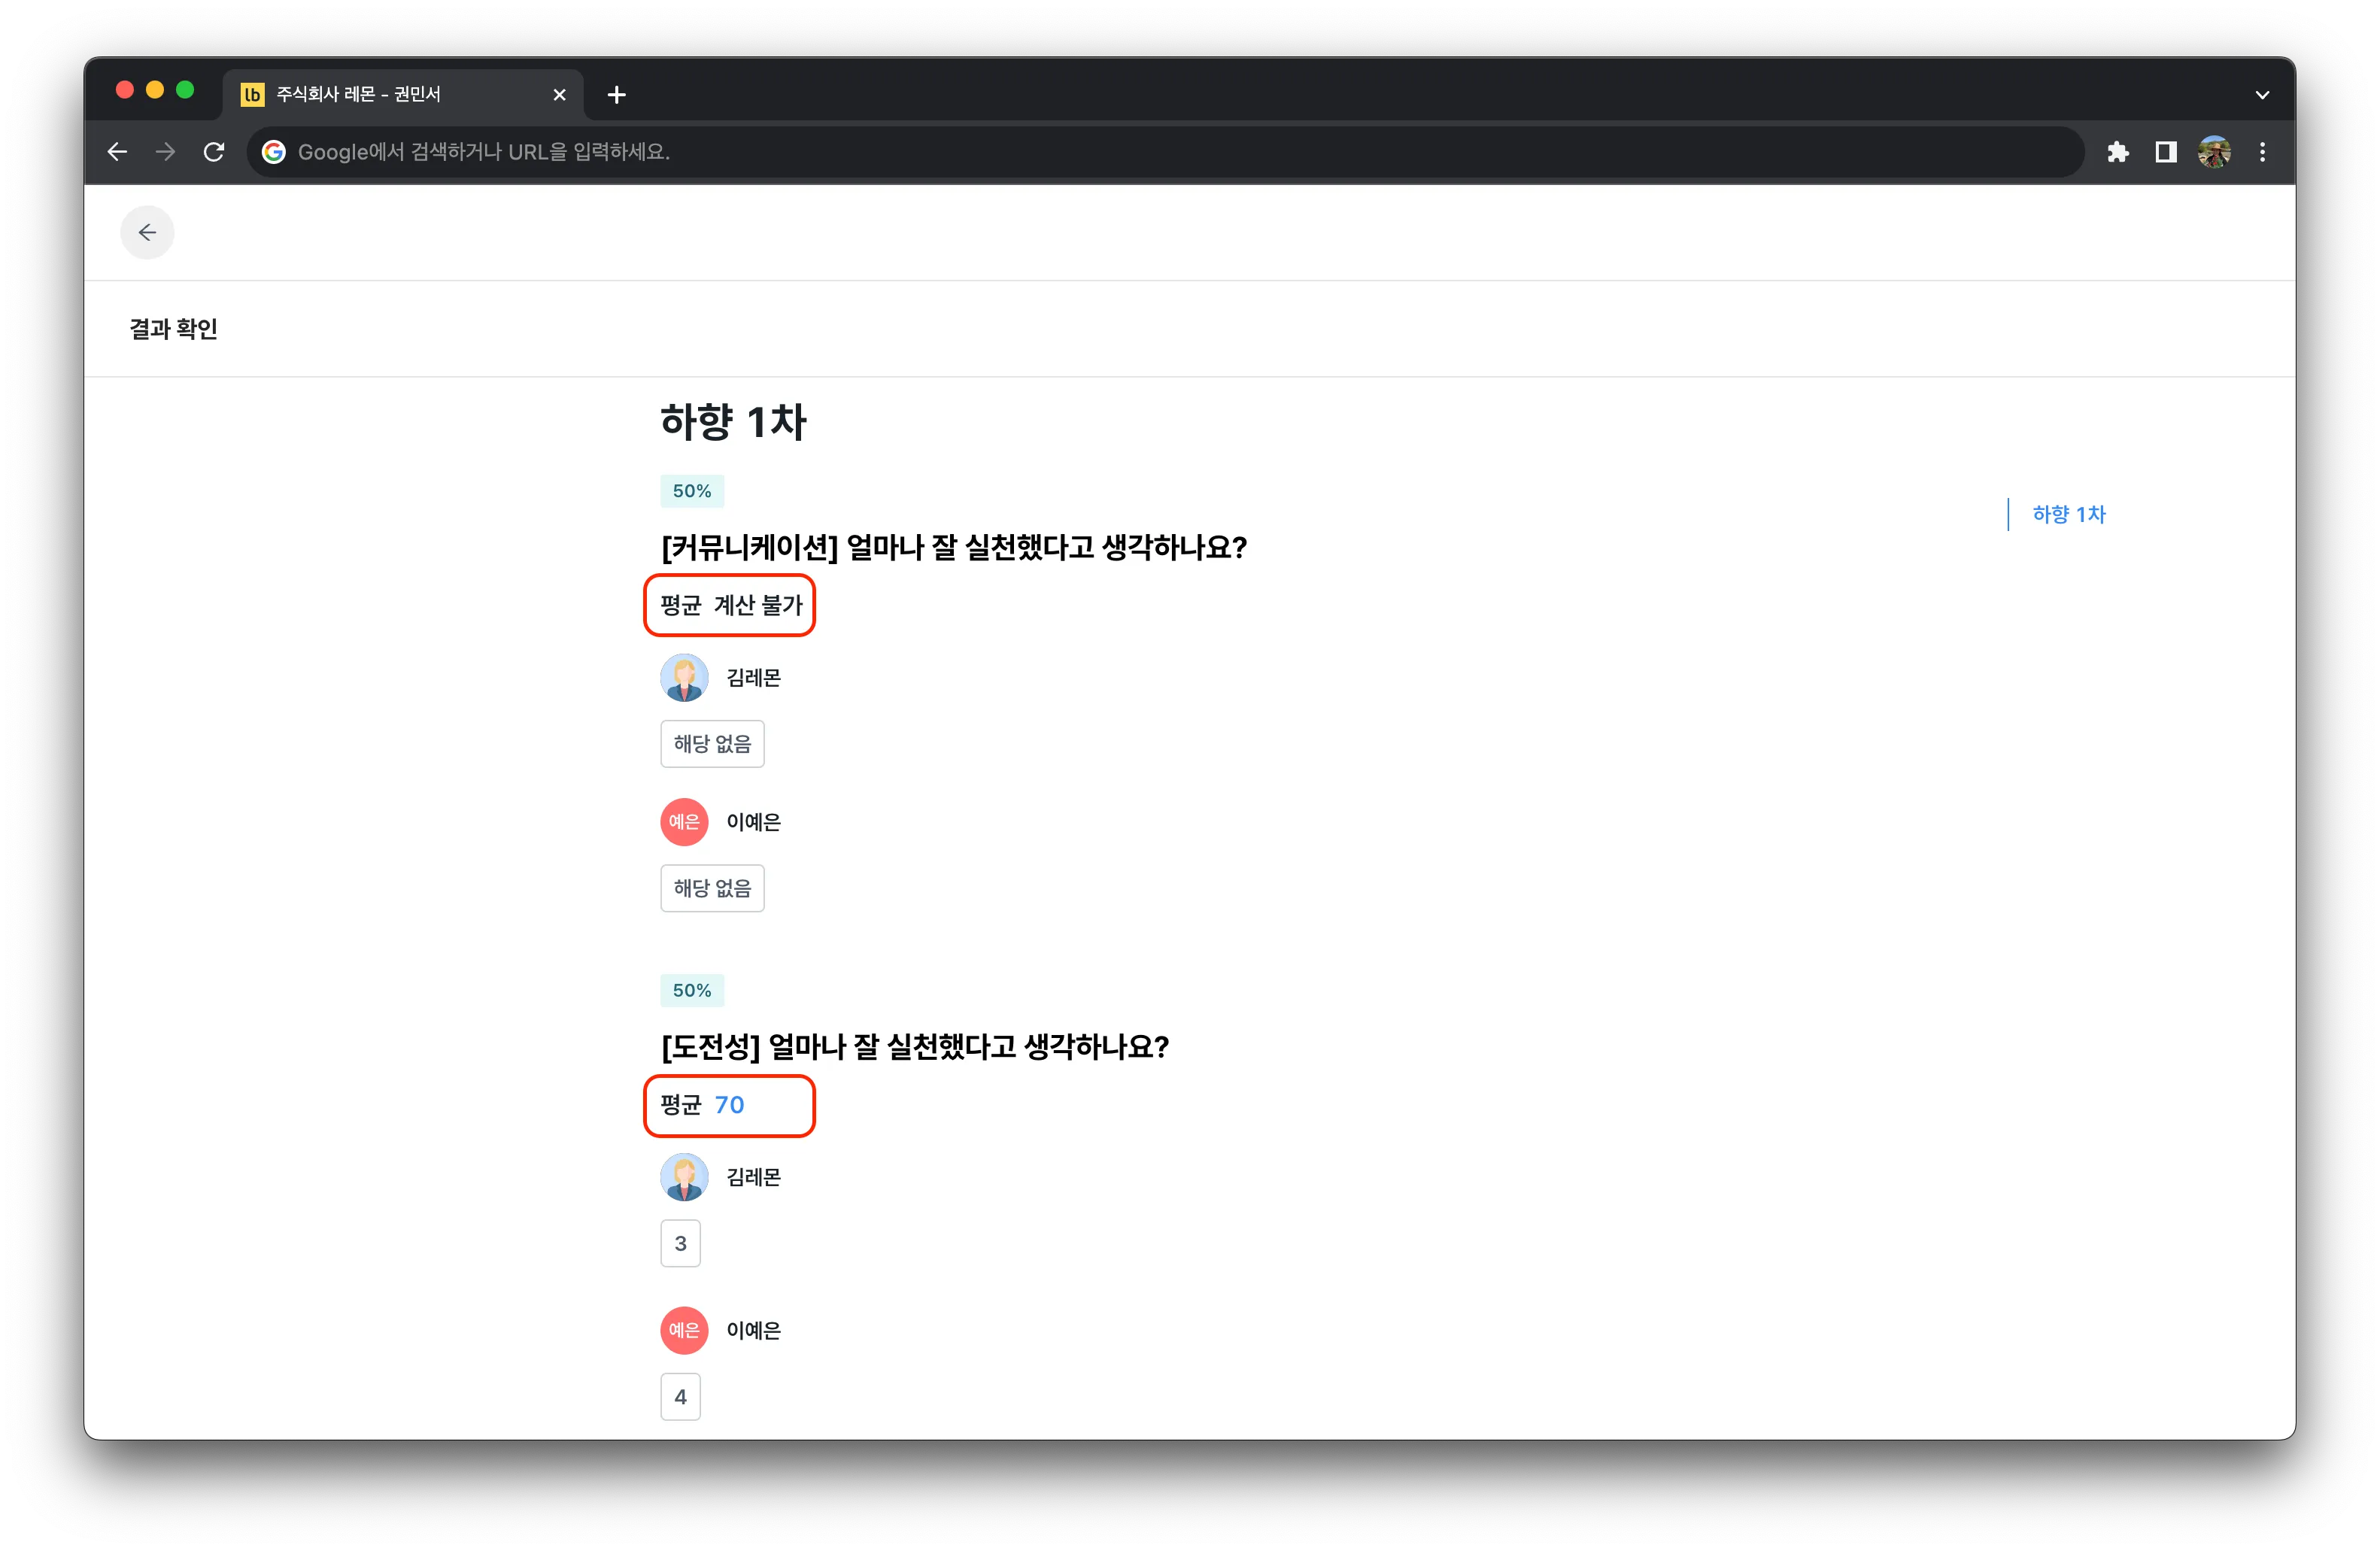Open the Chrome profile avatar
The image size is (2380, 1551).
pyautogui.click(x=2214, y=152)
